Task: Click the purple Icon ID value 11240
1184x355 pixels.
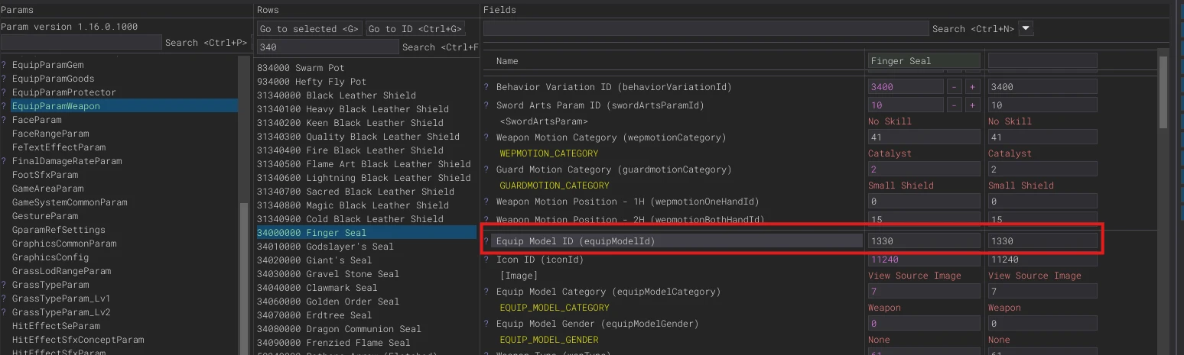Action: point(924,260)
